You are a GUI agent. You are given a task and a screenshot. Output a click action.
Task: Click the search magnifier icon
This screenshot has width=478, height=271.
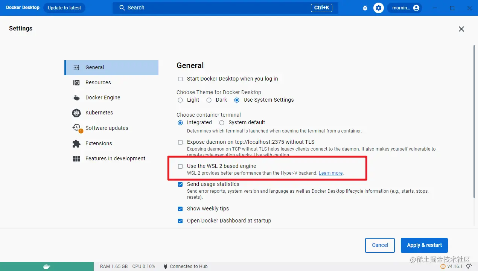122,8
